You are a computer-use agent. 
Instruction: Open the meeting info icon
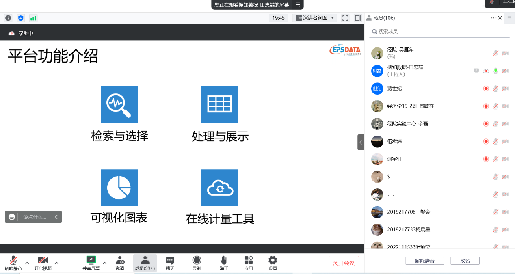tap(8, 18)
